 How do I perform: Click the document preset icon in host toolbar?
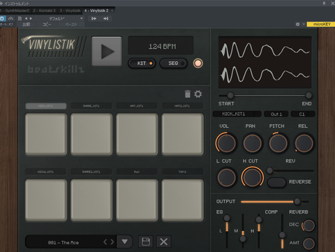(x=20, y=19)
